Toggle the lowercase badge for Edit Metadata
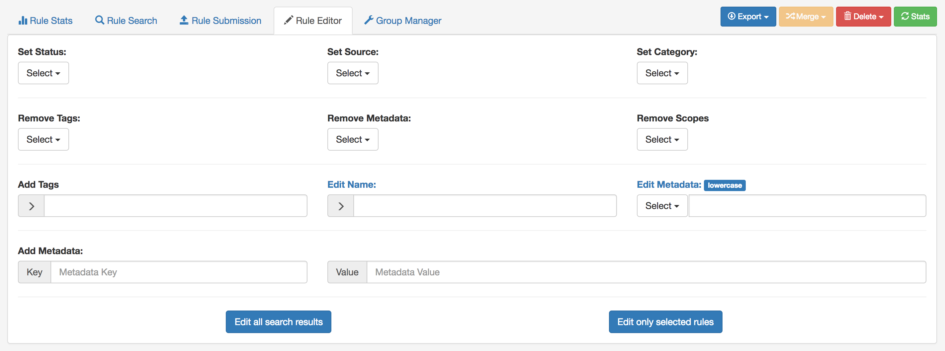 (x=725, y=185)
